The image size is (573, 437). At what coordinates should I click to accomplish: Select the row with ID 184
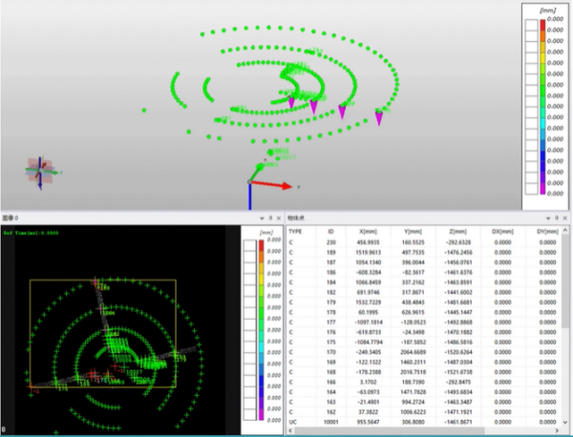coord(424,282)
